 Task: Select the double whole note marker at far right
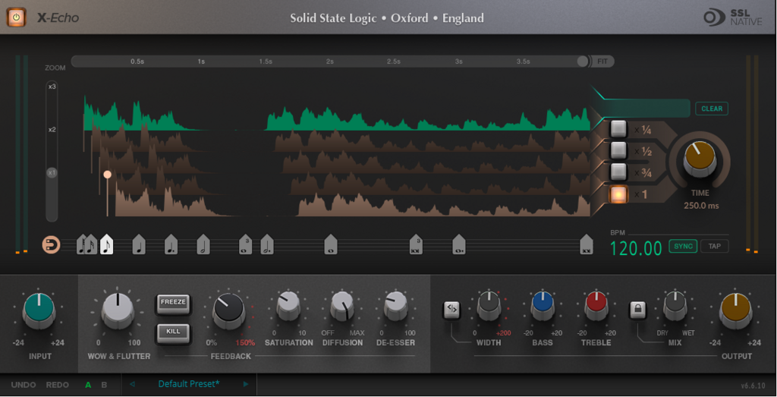coord(587,244)
